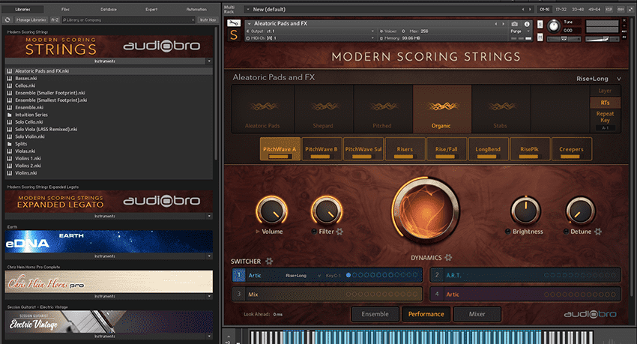Take a snapshot with camera icon

coord(515,24)
